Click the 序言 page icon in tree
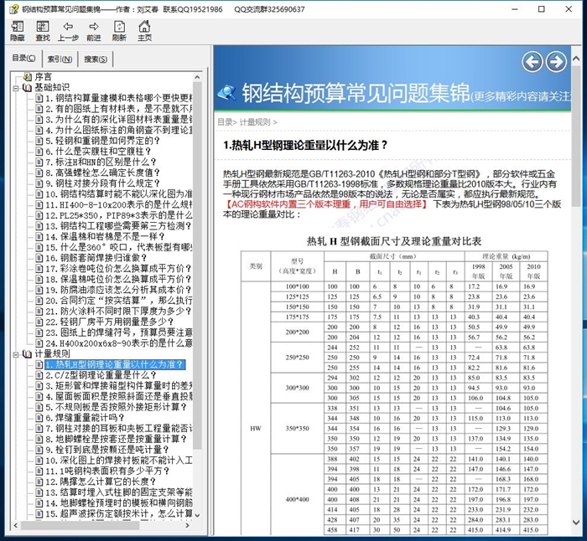 [28, 77]
